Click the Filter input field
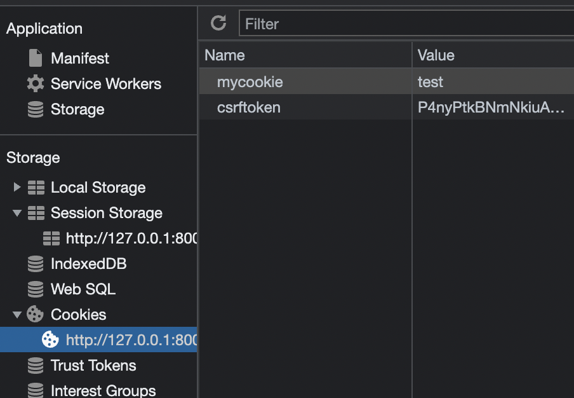Screen dimensions: 574x398 coord(406,24)
